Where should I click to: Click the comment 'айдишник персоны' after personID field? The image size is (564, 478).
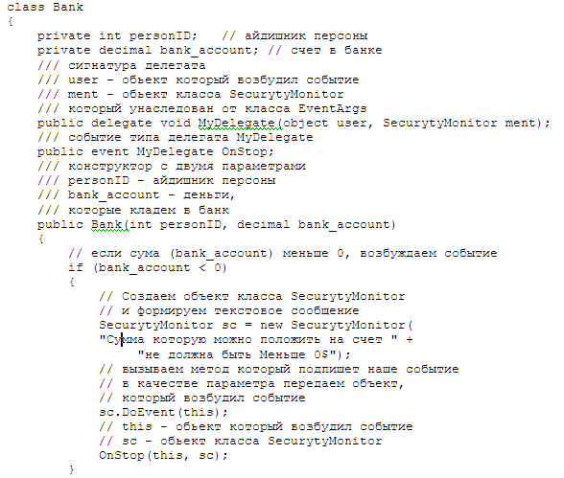306,35
